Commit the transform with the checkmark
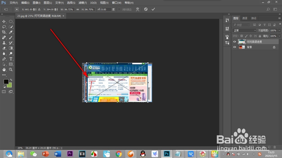 153,9
